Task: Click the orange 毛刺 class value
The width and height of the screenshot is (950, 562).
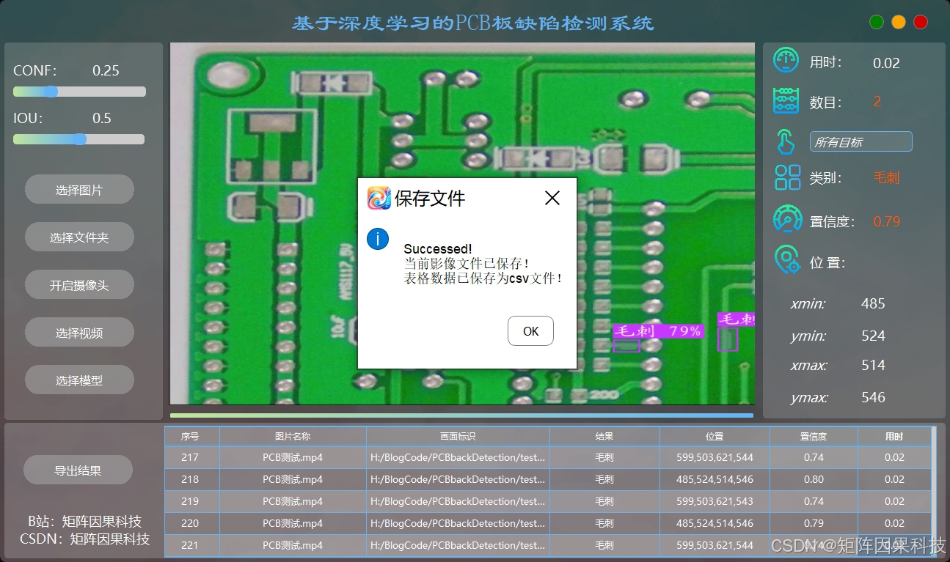Action: 886,177
